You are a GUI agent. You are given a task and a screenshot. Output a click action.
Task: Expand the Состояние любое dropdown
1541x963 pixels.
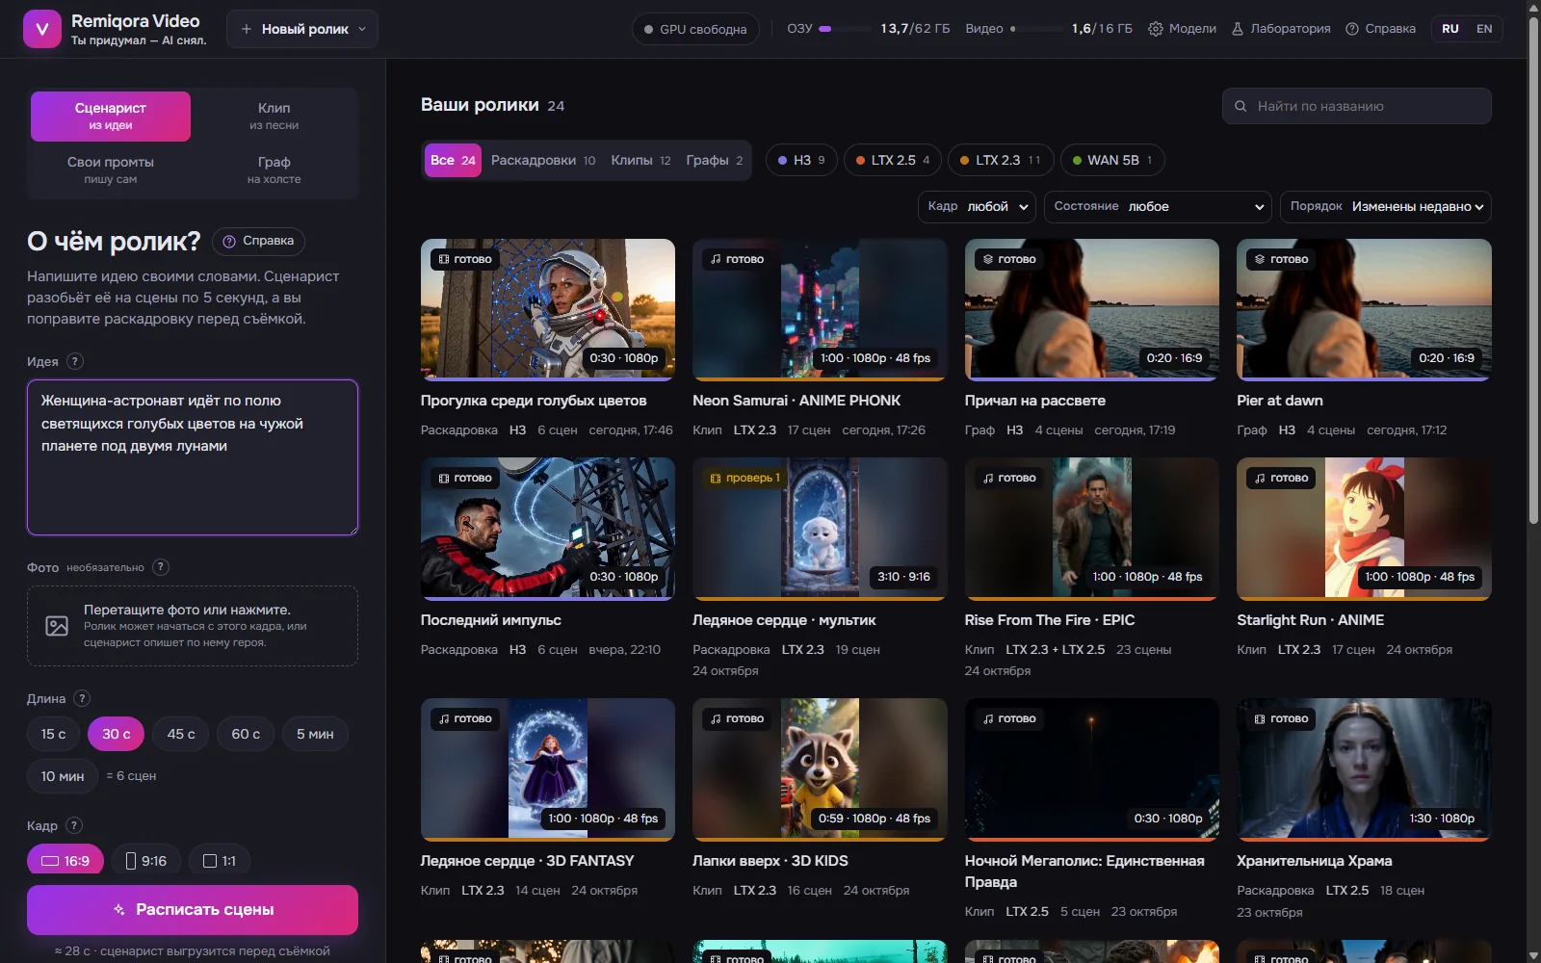tap(1158, 206)
